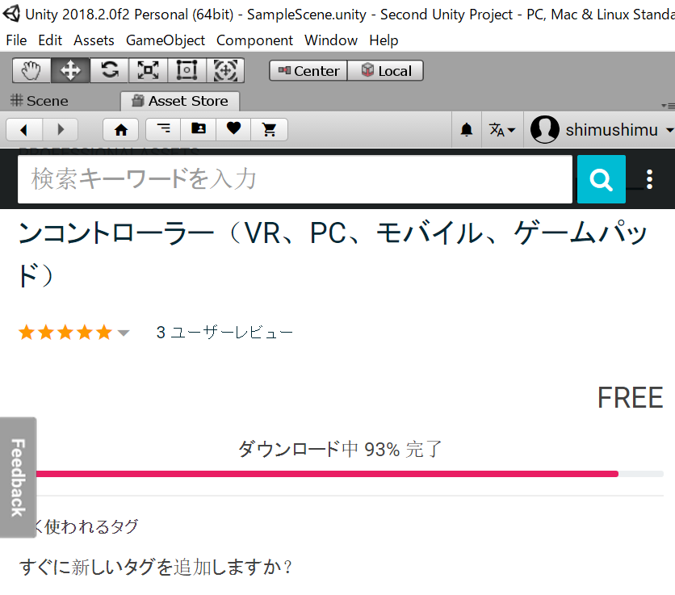Viewport: 675px width, 595px height.
Task: Toggle Local coordinate space button
Action: coord(385,71)
